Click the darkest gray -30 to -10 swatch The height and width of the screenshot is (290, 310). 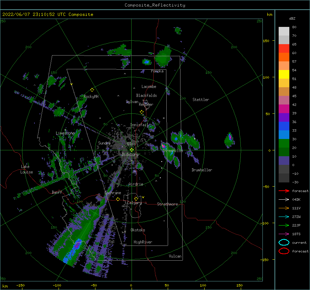click(x=284, y=178)
